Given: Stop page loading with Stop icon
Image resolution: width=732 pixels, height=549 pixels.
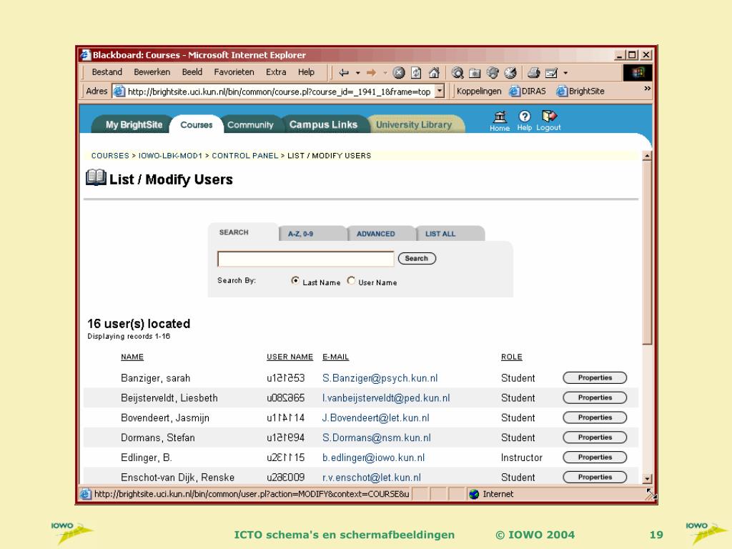Looking at the screenshot, I should (399, 73).
